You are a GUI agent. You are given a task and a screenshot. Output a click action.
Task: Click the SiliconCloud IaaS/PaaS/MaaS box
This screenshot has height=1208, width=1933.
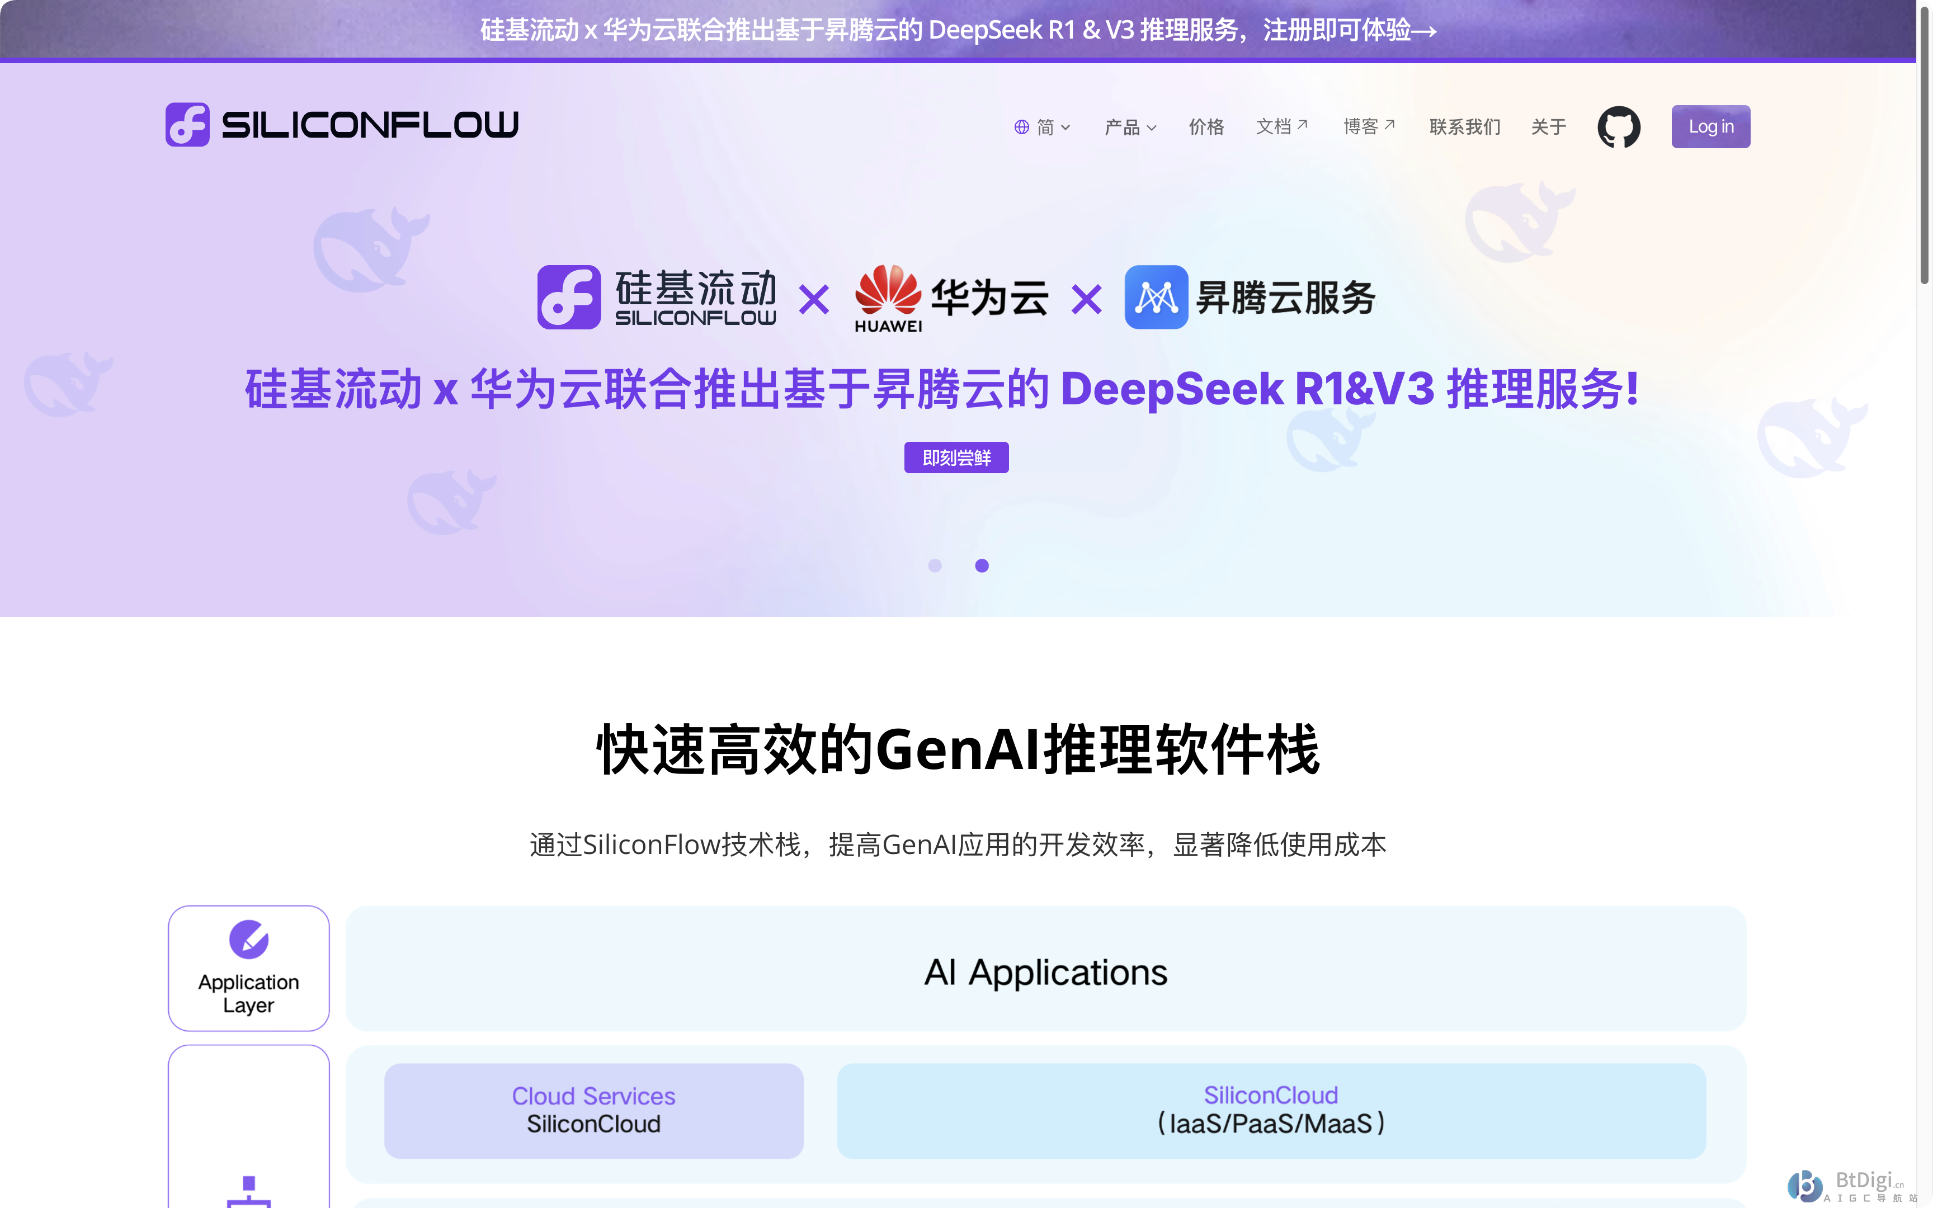1271,1111
